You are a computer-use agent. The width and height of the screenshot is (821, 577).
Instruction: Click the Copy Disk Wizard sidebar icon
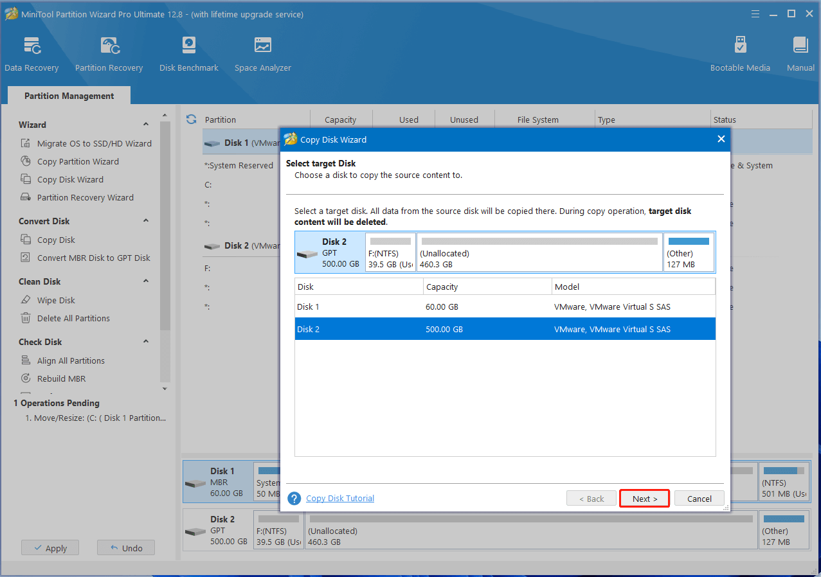tap(26, 179)
